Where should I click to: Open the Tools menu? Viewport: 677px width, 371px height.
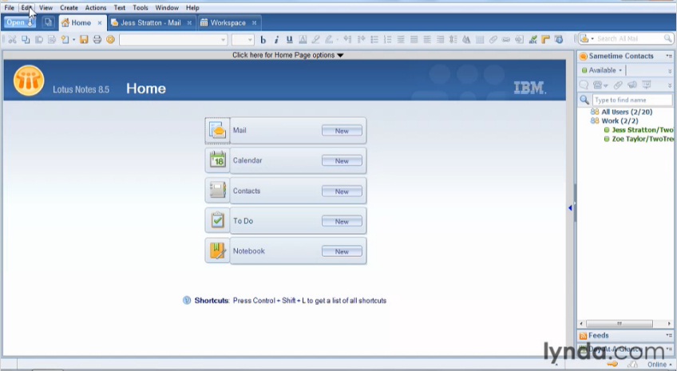[141, 8]
